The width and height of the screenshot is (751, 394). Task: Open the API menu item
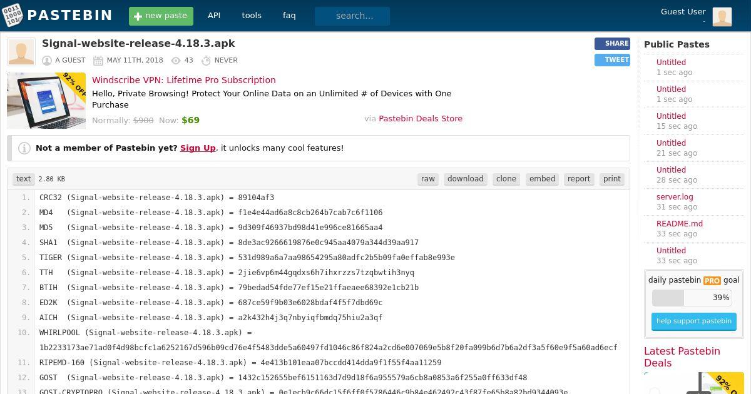tap(214, 16)
